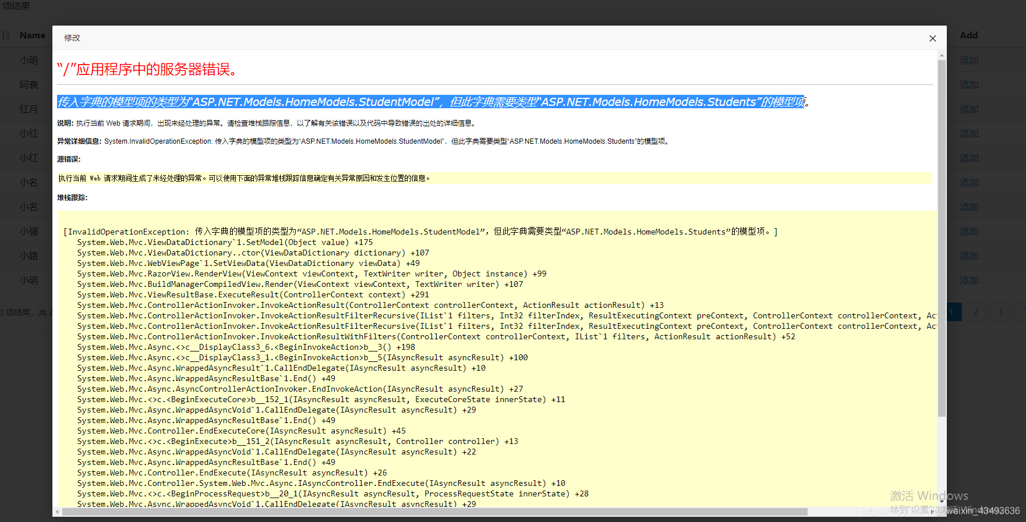The image size is (1026, 522).
Task: Click 'WebViewPage`1.SetViewData(ViewDataDictionary viewData) +49' line
Action: 248,264
